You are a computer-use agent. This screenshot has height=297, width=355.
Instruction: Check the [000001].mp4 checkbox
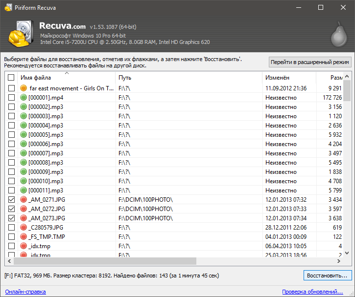(x=11, y=97)
